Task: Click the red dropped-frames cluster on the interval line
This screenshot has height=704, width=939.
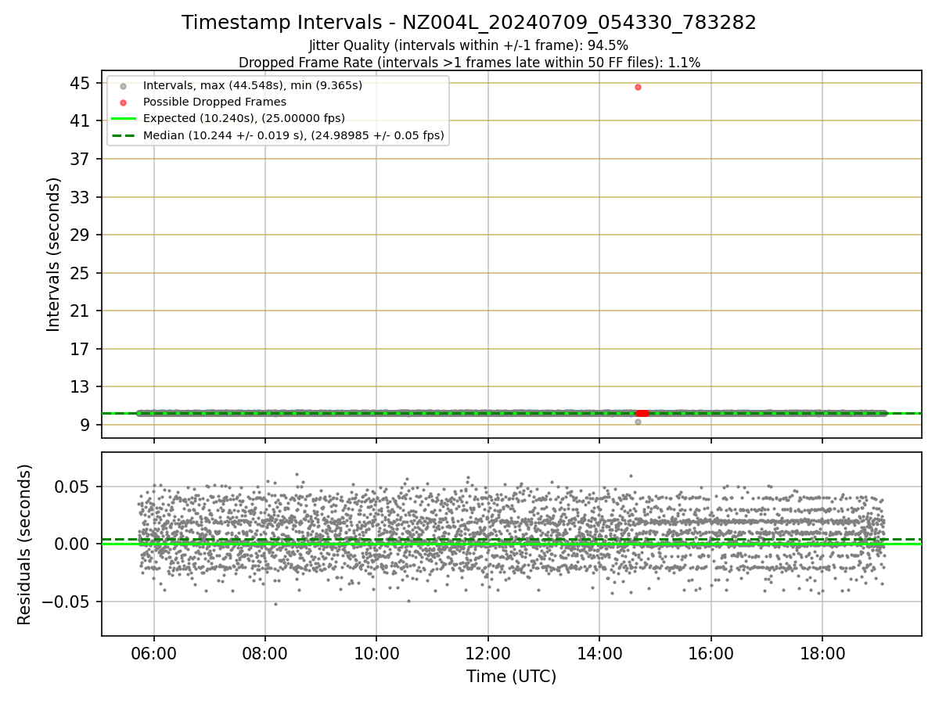Action: click(x=642, y=413)
